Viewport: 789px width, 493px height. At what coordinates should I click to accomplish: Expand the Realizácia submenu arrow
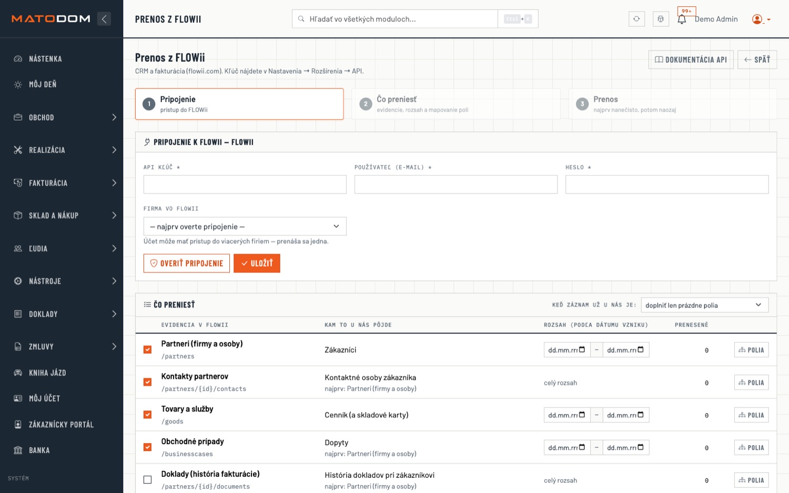(x=114, y=150)
